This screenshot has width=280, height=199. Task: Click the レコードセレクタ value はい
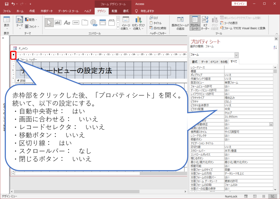[249, 135]
